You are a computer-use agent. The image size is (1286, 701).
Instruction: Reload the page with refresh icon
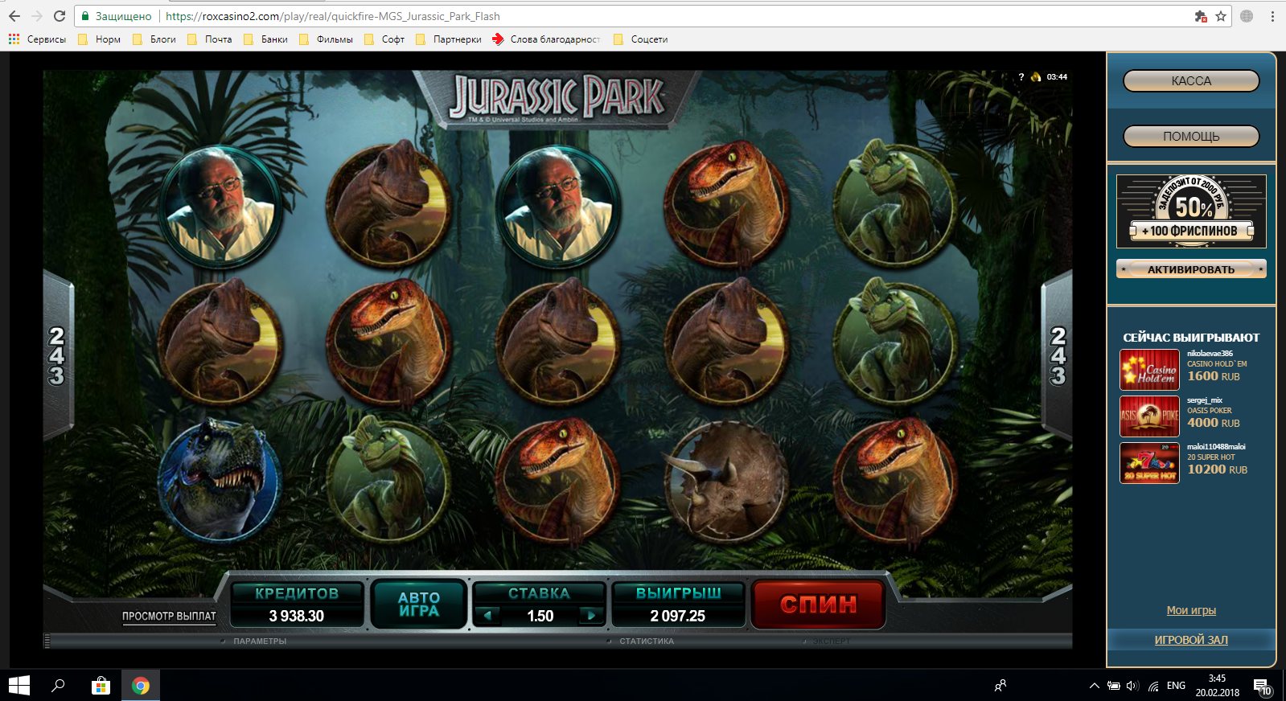tap(60, 16)
